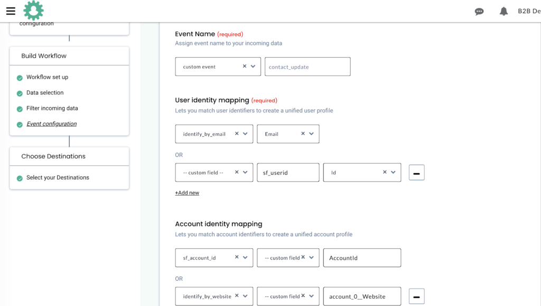Remove the sf_userid row with the minus button

pos(416,172)
